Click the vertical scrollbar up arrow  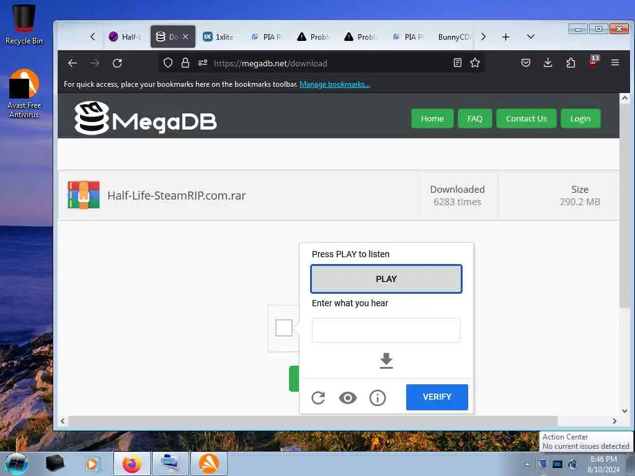[624, 99]
